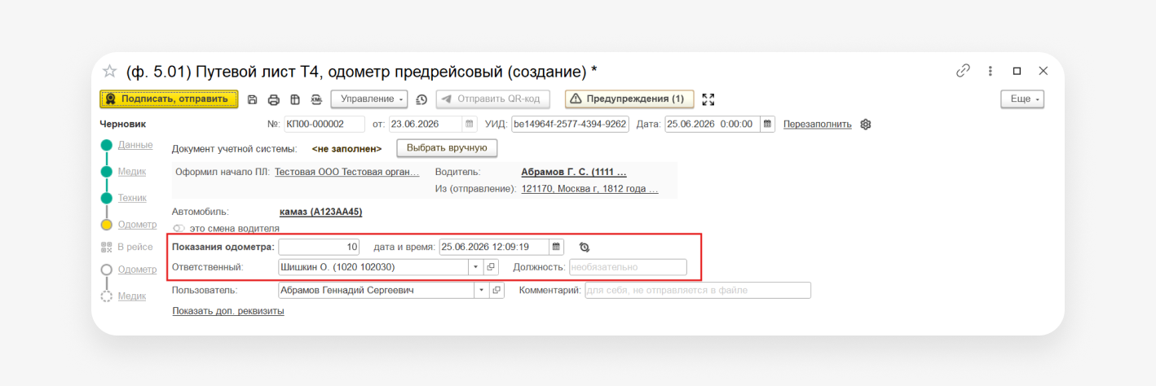Toggle the 'это смена водителя' switch
Image resolution: width=1156 pixels, height=386 pixels.
pyautogui.click(x=179, y=229)
